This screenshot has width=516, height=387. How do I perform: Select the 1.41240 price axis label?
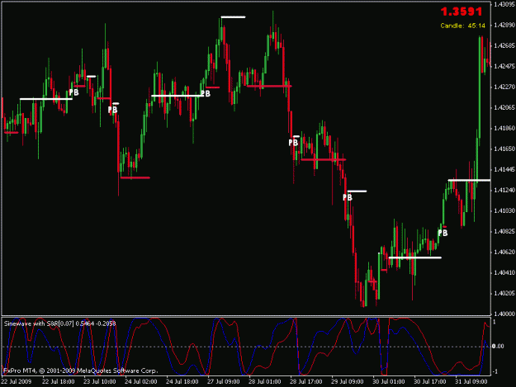pyautogui.click(x=504, y=191)
